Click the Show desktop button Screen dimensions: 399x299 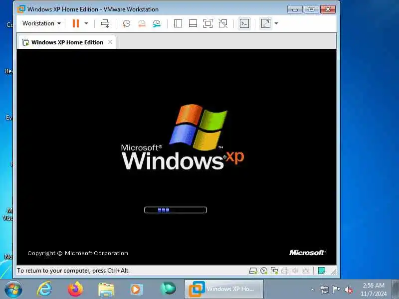click(396, 290)
